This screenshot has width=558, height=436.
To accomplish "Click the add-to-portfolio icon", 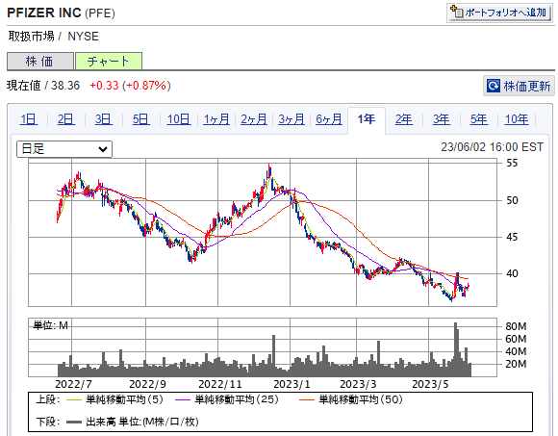I will 457,12.
